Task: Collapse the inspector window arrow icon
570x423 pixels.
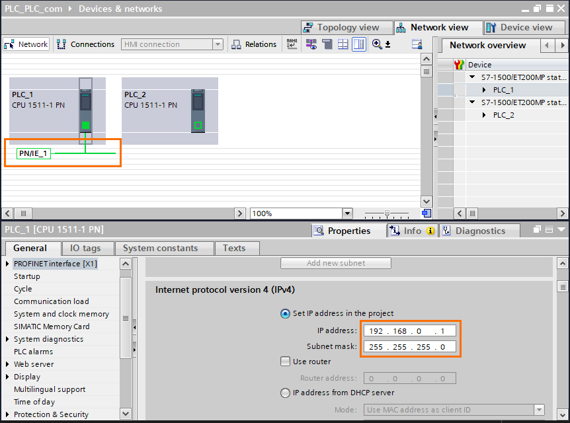Action: (x=561, y=229)
